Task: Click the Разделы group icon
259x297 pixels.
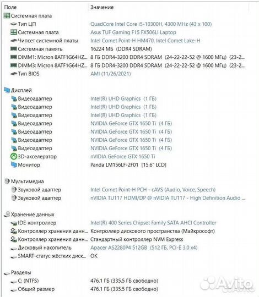Action: click(x=7, y=273)
